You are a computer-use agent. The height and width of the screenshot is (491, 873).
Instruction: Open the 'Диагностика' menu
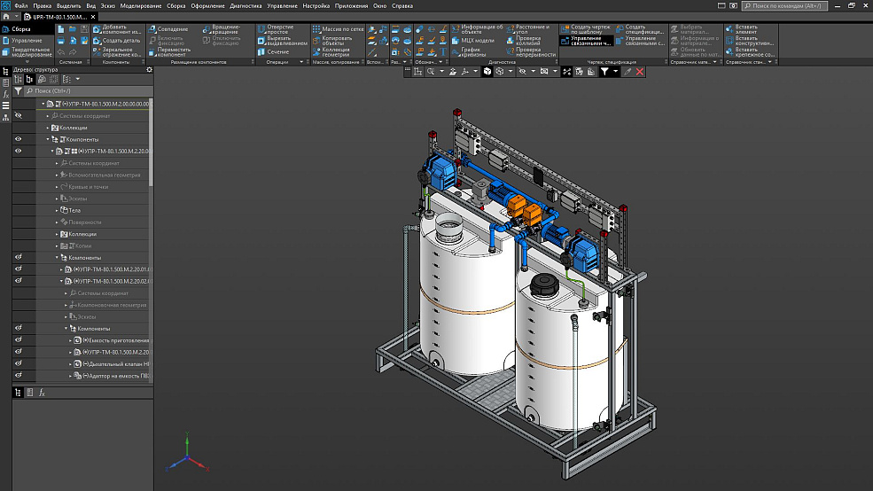coord(246,5)
